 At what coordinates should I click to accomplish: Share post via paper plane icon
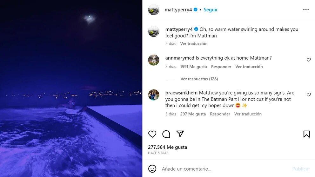[x=180, y=134]
